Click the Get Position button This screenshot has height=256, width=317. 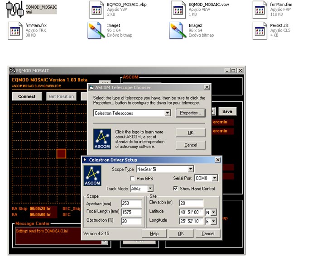[x=61, y=96]
